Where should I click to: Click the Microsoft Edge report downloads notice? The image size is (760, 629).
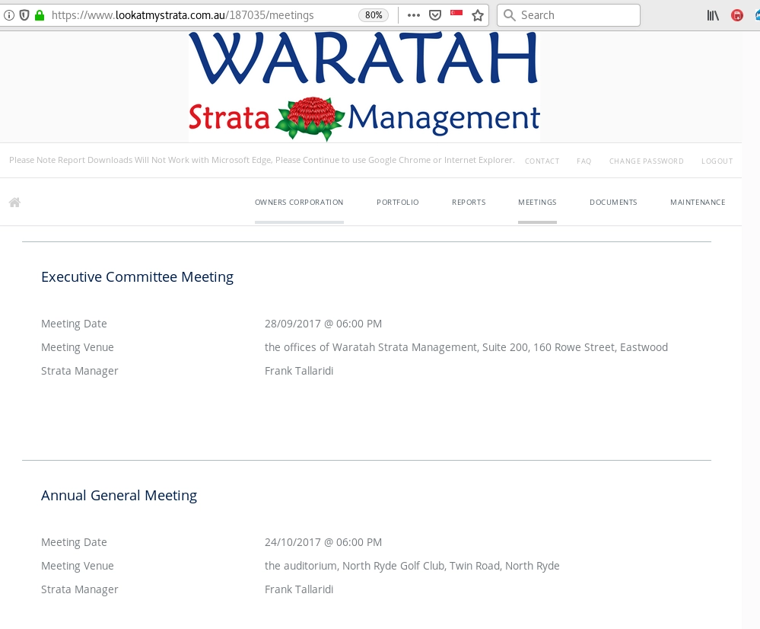coord(262,160)
